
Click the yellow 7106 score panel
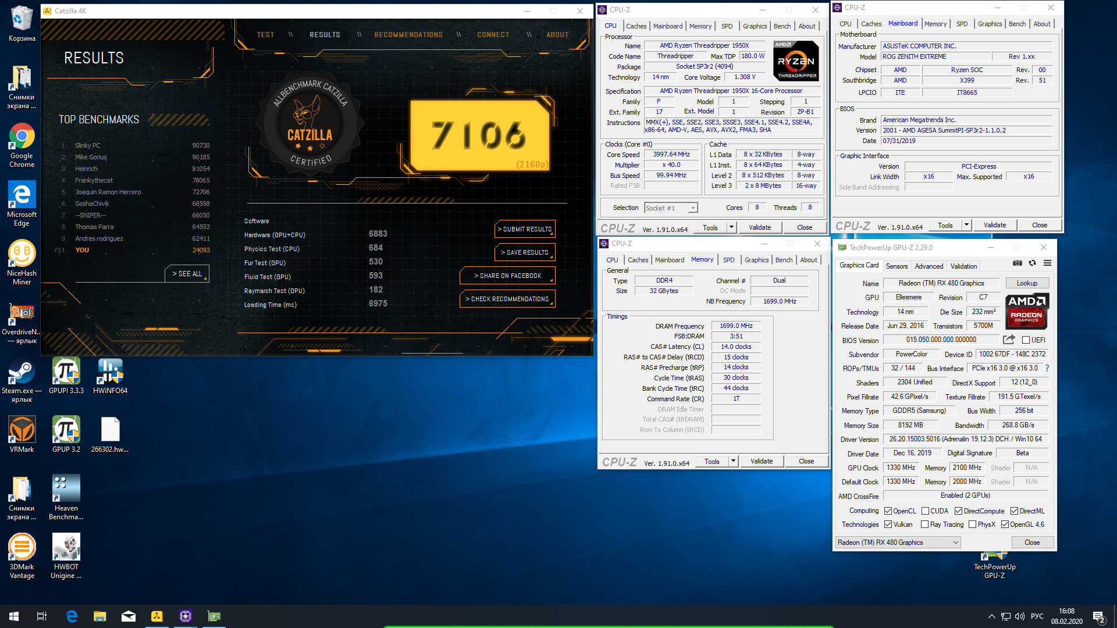[479, 135]
